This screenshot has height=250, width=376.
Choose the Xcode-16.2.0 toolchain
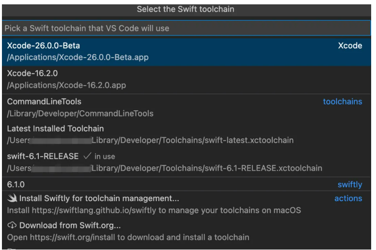tap(187, 79)
